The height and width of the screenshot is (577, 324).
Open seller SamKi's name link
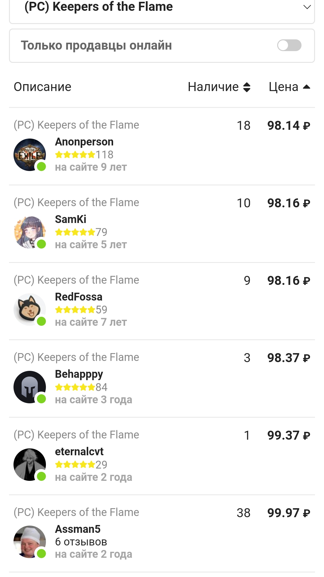[x=70, y=219]
